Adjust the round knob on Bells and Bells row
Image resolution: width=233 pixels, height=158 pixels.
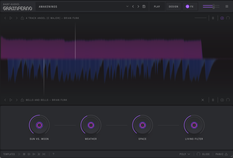pyautogui.click(x=228, y=100)
